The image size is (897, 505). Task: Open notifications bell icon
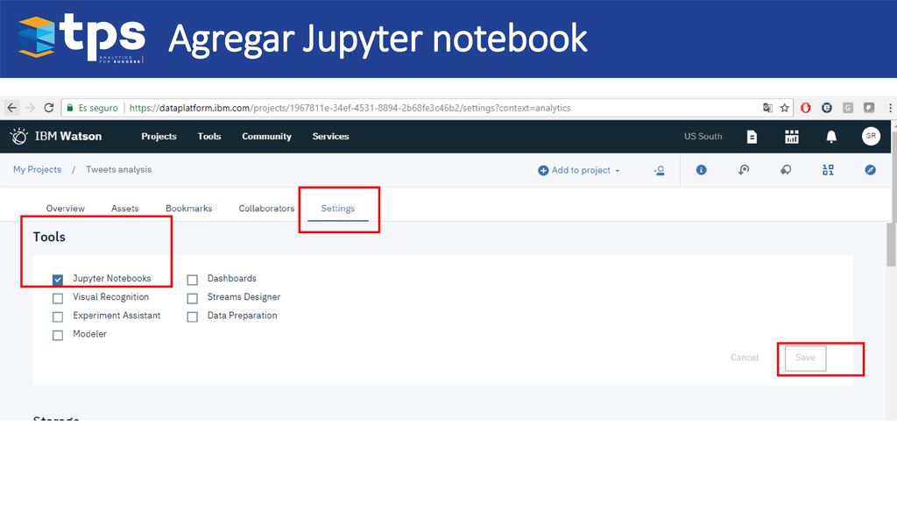831,136
